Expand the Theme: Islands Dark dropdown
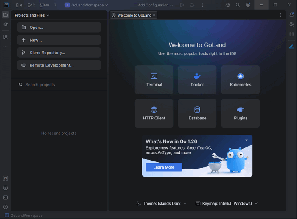Viewport: 297px width, 219px height. 161,203
